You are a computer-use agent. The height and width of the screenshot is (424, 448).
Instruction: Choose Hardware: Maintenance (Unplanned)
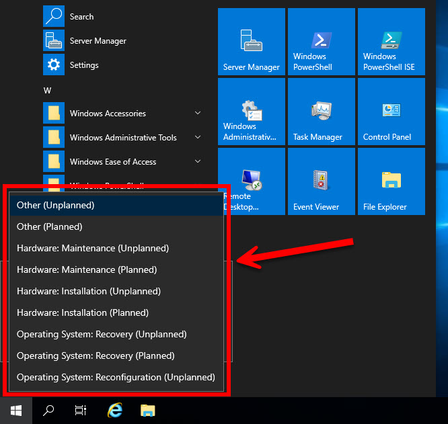pyautogui.click(x=116, y=248)
